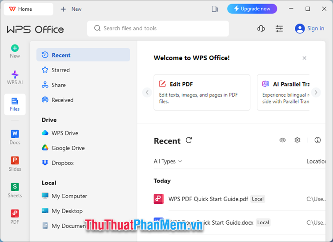Click the Upgrade now button
This screenshot has width=333, height=242.
pyautogui.click(x=252, y=9)
